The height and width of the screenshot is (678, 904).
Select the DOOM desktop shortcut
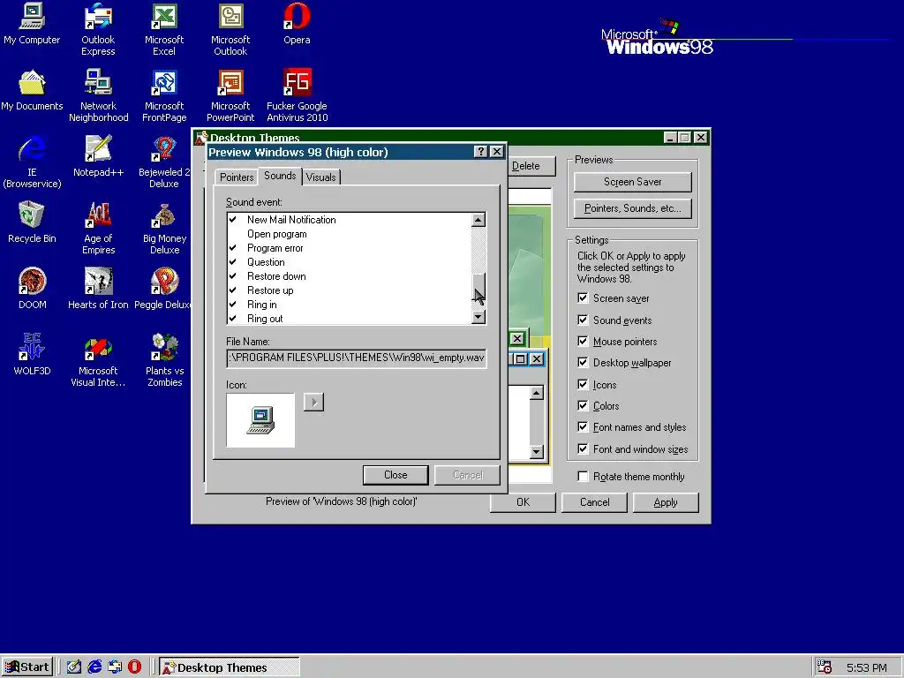point(32,290)
